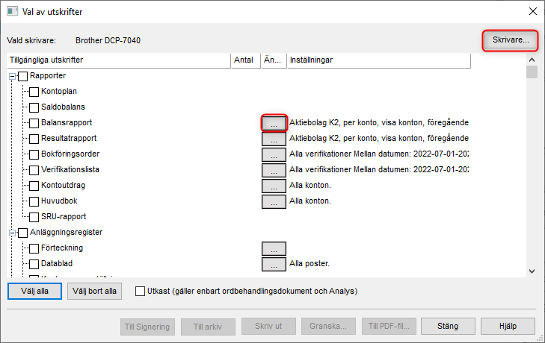This screenshot has width=545, height=343.
Task: Click the Än... column header
Action: [274, 60]
